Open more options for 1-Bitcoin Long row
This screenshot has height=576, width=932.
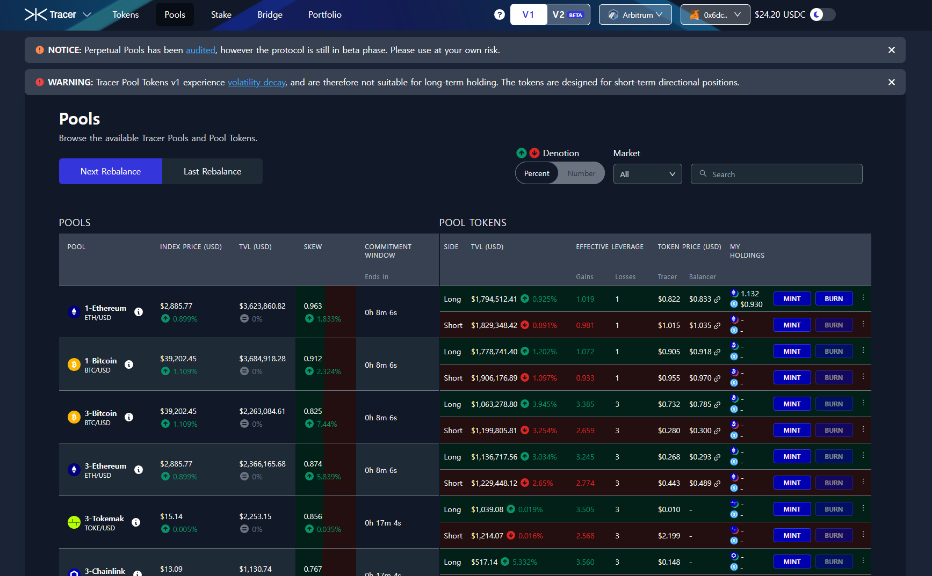click(863, 351)
